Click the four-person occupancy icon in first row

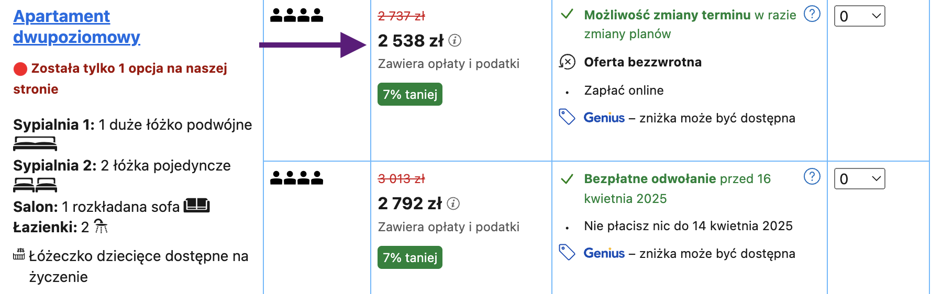pos(296,15)
